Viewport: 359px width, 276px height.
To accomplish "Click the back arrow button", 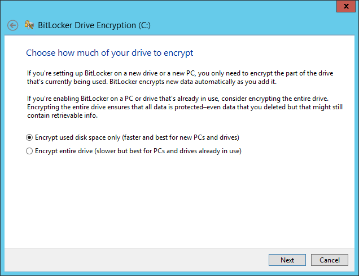I will [13, 25].
